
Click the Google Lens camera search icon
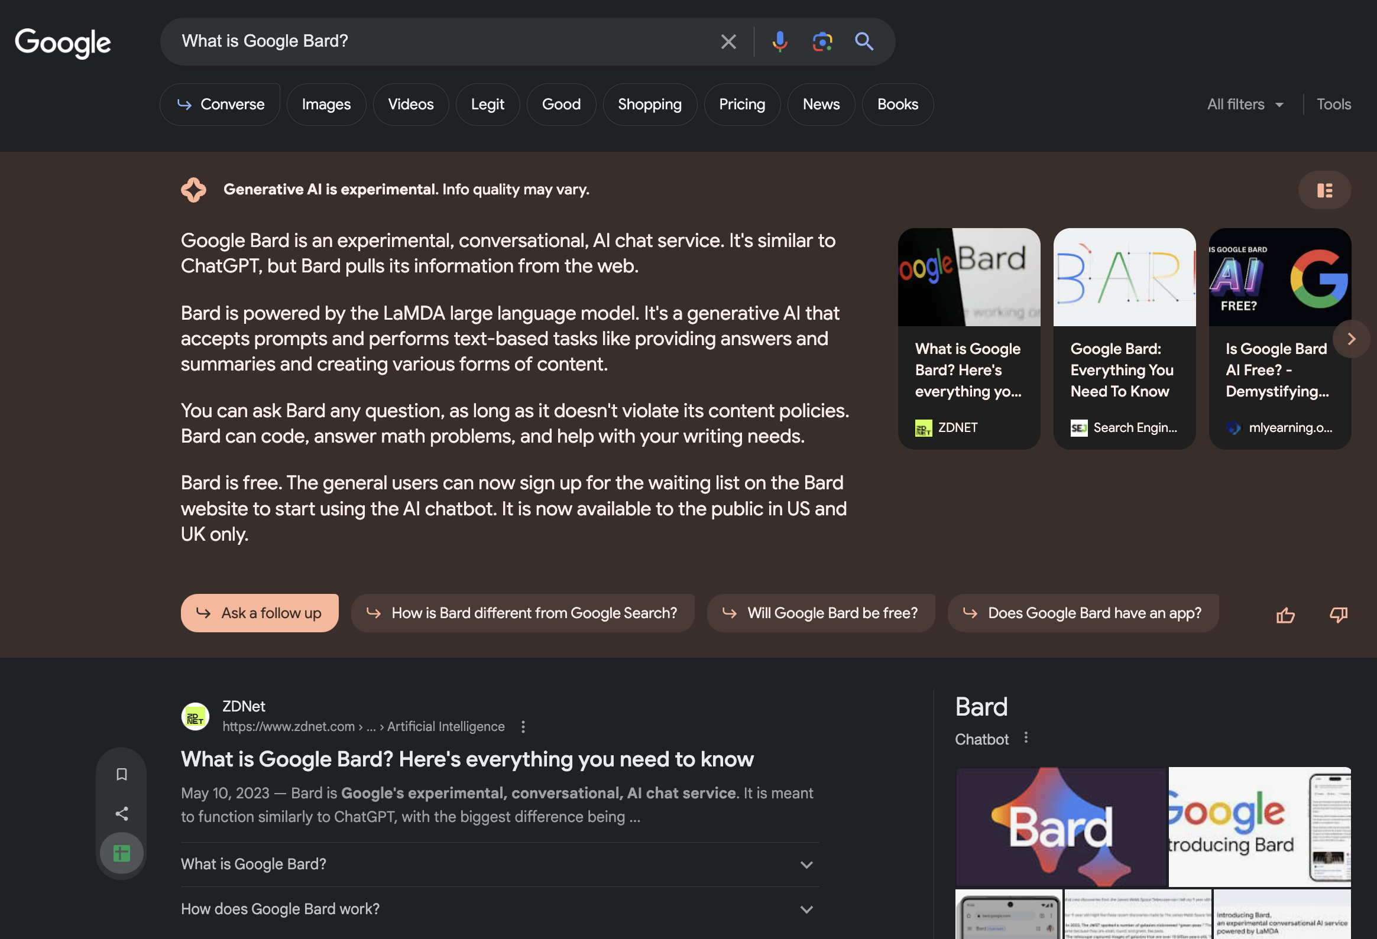[821, 41]
